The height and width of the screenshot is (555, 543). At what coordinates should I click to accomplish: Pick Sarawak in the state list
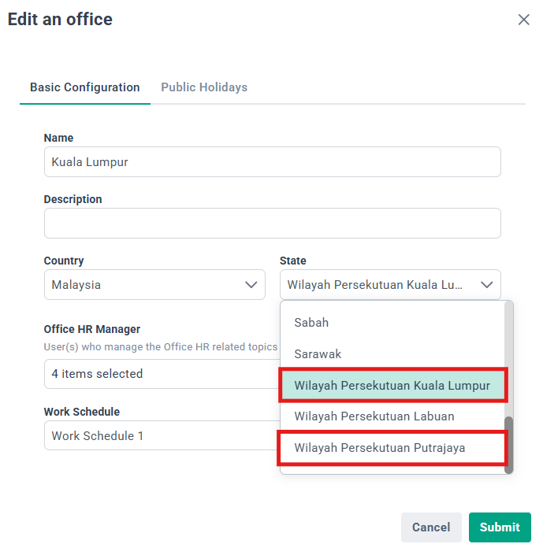click(318, 354)
